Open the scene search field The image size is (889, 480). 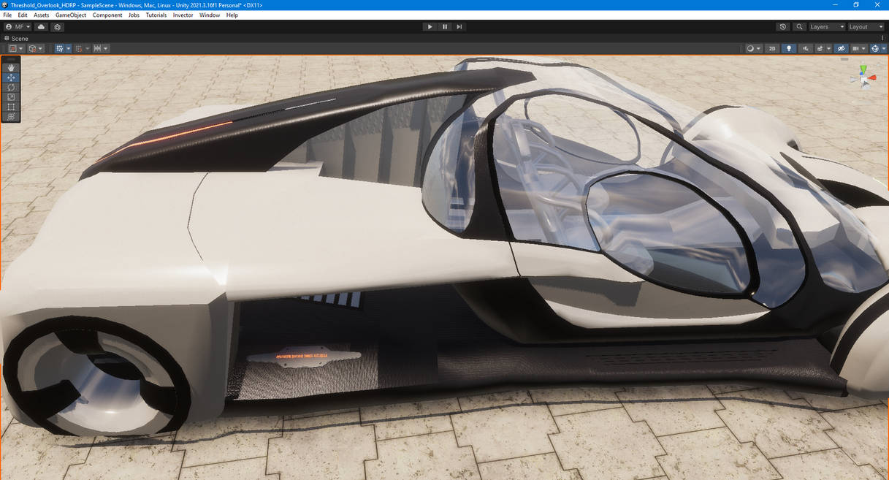pyautogui.click(x=799, y=26)
